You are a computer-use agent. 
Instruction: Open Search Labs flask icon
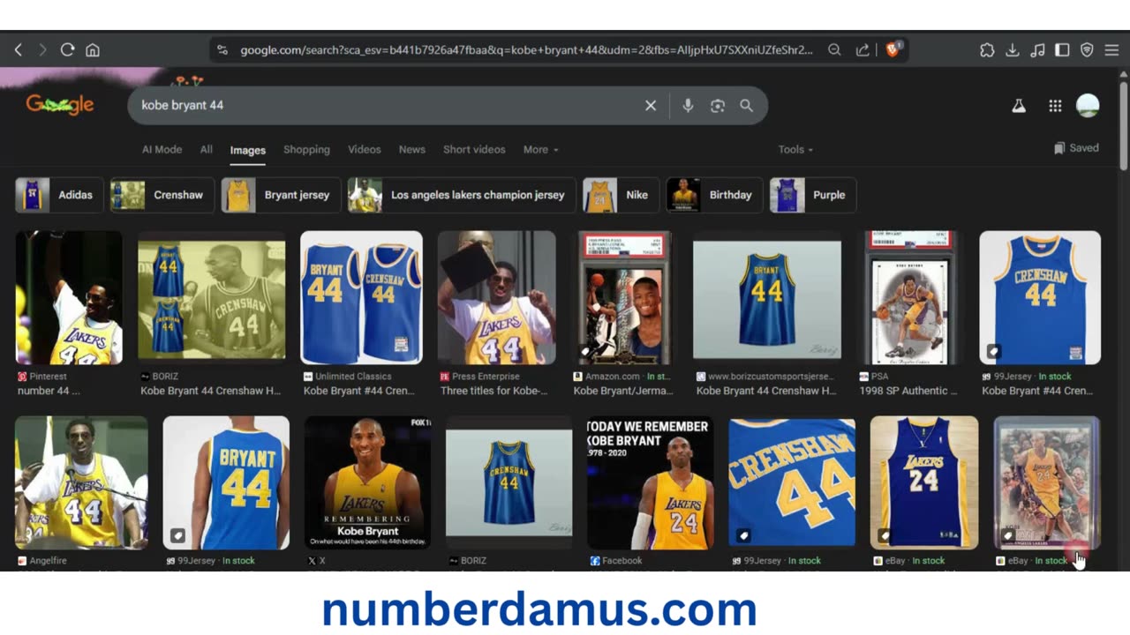tap(1019, 106)
